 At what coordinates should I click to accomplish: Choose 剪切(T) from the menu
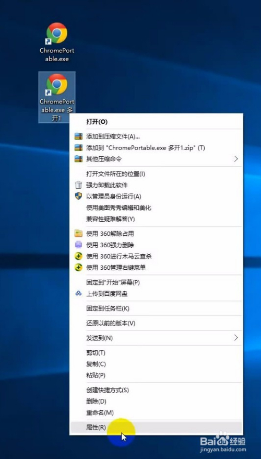156,353
